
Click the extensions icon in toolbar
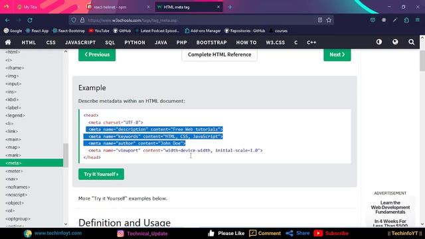(x=406, y=20)
